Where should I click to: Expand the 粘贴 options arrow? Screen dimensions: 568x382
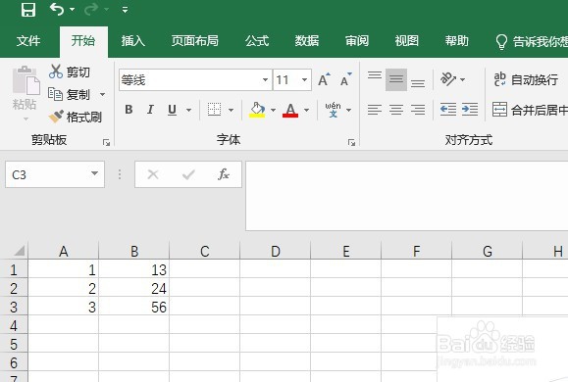26,119
